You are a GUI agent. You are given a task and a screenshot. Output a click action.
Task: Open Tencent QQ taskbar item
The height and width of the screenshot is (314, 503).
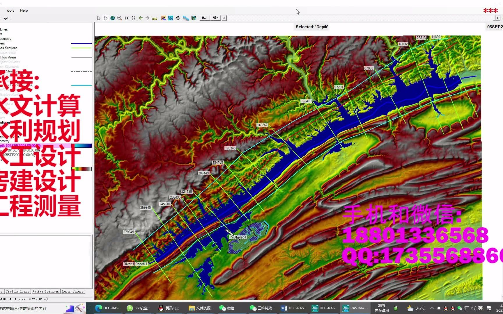[x=168, y=308]
